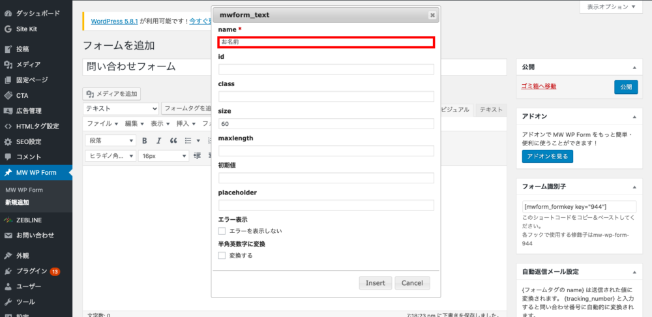The image size is (652, 317).
Task: Open ダッシュボード in the sidebar
Action: [37, 13]
